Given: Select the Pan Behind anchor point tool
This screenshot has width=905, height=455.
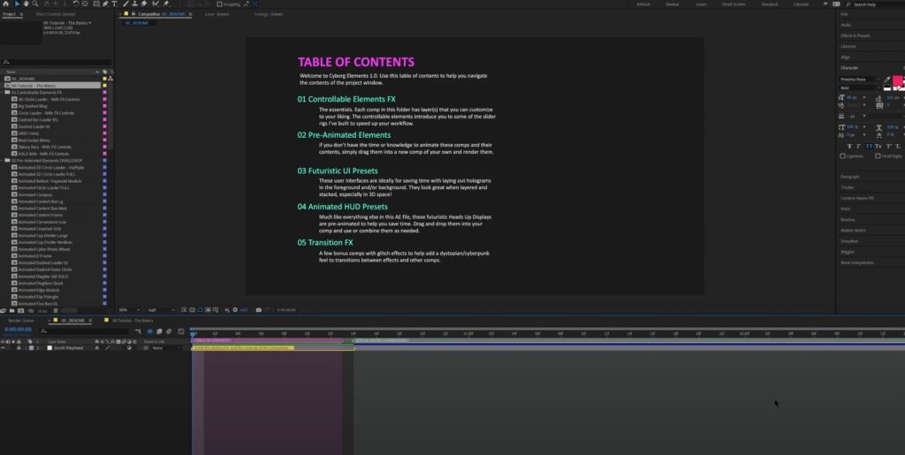Looking at the screenshot, I should (86, 4).
